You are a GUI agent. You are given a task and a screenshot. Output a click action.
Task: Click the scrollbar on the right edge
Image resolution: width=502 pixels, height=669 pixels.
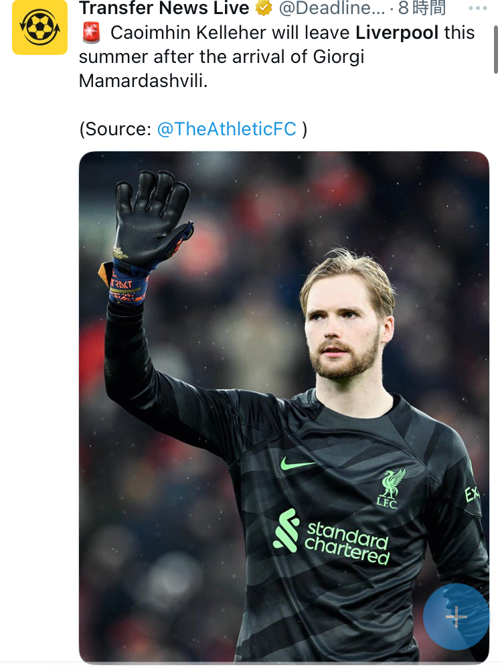(496, 40)
